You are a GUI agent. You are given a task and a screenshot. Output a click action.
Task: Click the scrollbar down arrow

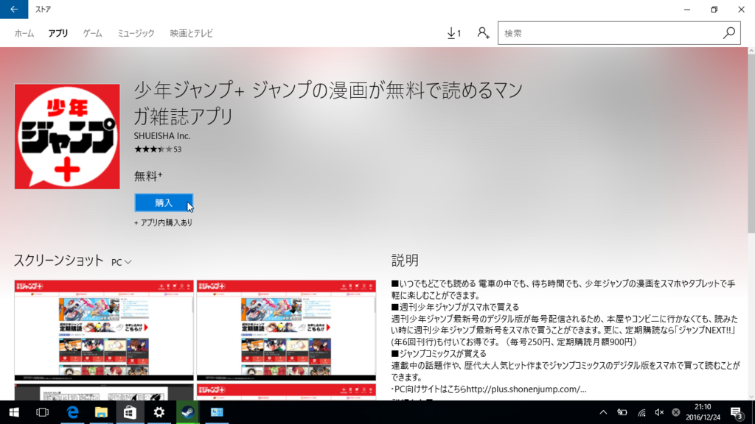[751, 397]
